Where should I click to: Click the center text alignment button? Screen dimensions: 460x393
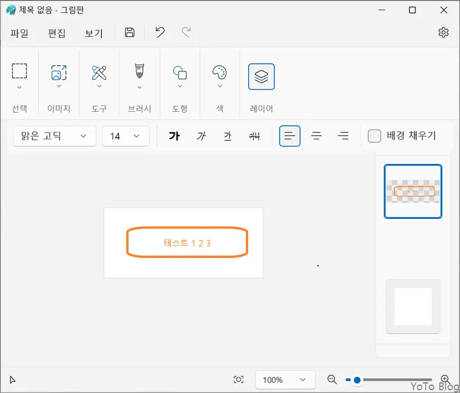317,136
